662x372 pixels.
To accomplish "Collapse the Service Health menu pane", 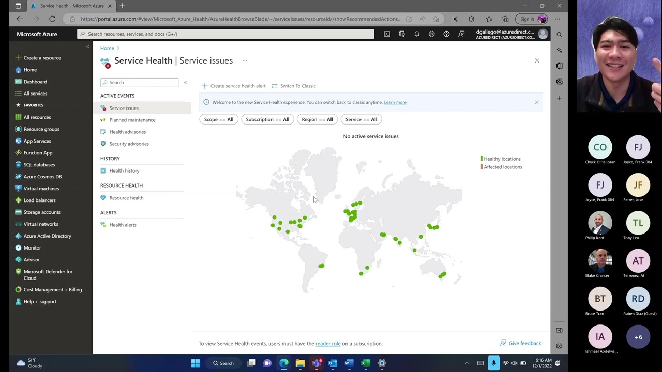I will point(185,83).
